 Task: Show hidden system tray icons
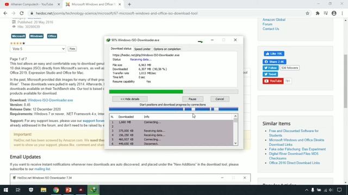coord(307,190)
